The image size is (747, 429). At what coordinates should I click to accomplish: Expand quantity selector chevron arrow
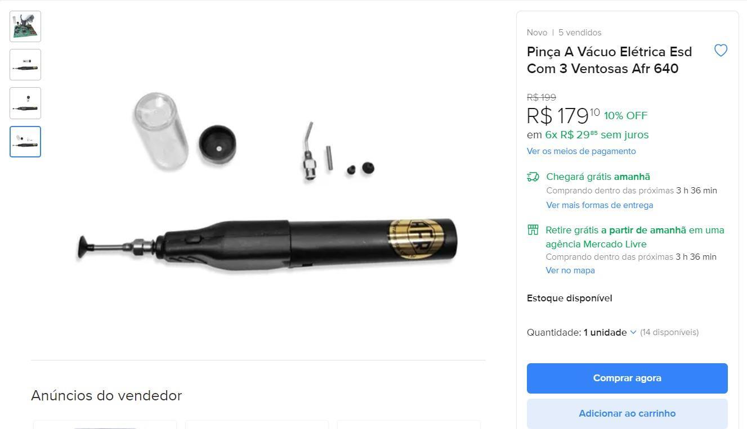click(x=633, y=332)
